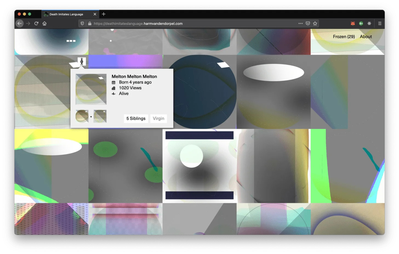The height and width of the screenshot is (254, 399).
Task: Open the Frozen (29) page
Action: pyautogui.click(x=344, y=36)
